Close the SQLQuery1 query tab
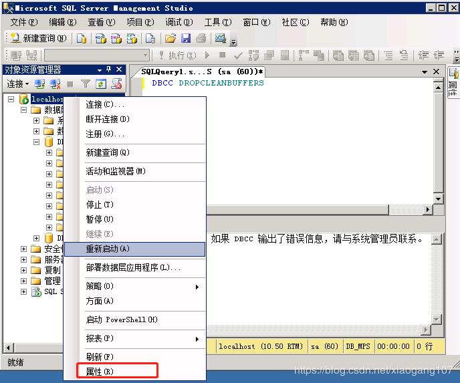The width and height of the screenshot is (460, 383). (436, 72)
